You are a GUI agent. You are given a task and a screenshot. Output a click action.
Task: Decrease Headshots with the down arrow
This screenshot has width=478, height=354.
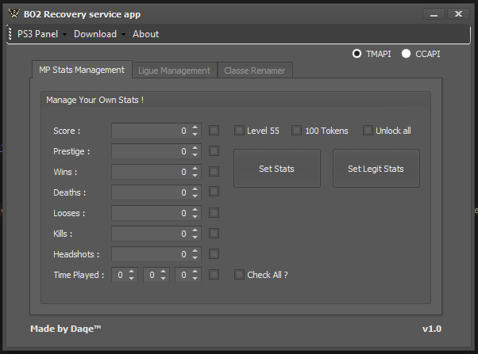click(x=195, y=257)
